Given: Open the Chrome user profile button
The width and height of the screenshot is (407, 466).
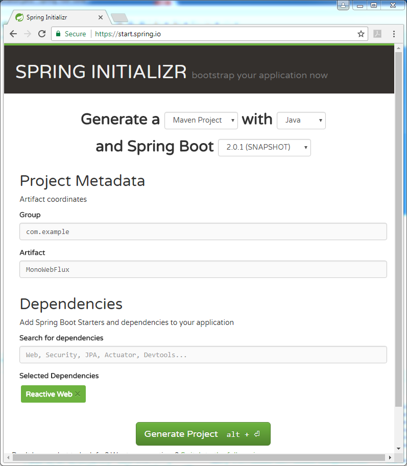Looking at the screenshot, I should point(343,5).
